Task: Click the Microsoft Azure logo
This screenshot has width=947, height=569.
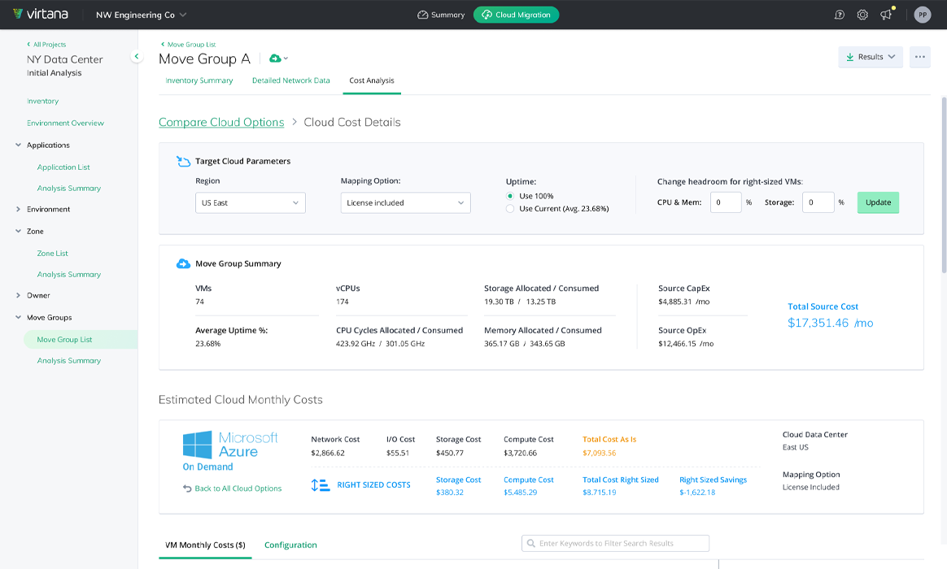Action: coord(230,445)
